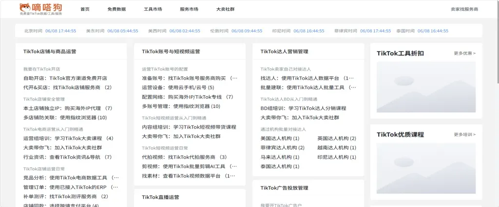Open the 大卖社群 navigation item
This screenshot has height=207, width=499.
(225, 9)
